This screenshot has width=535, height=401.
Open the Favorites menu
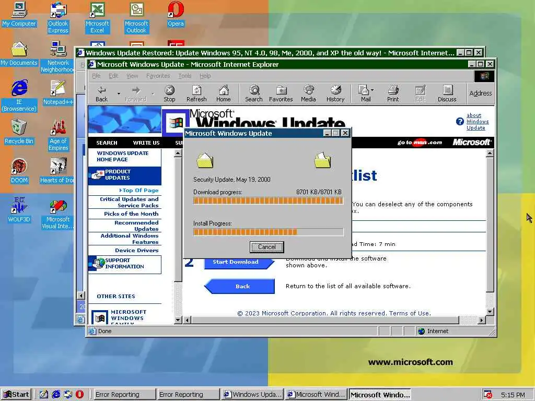(158, 76)
